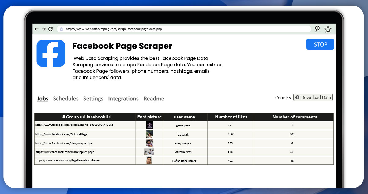Click Marcelo Pires's post picture thumbnail
The image size is (368, 194).
(149, 152)
